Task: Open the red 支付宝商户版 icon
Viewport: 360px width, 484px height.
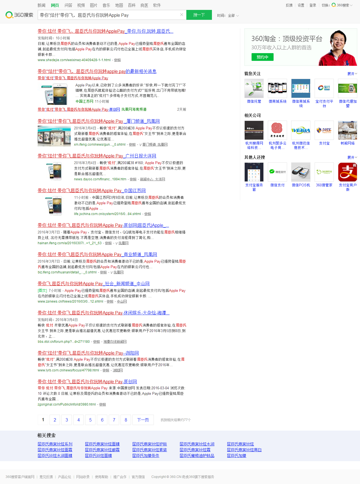Action: tap(348, 172)
